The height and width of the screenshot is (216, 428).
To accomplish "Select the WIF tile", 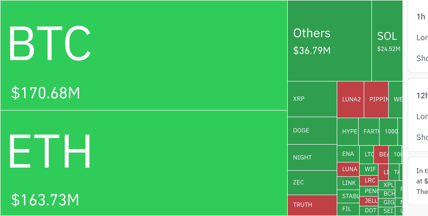I will [x=369, y=169].
